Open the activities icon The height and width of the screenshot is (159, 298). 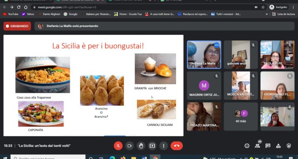tap(278, 146)
